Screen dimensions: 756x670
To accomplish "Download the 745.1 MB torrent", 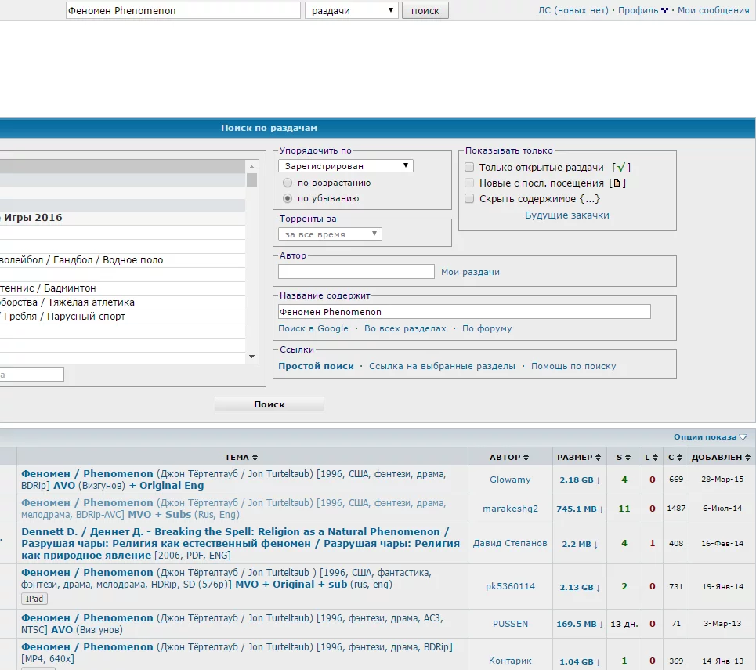I will pyautogui.click(x=580, y=509).
